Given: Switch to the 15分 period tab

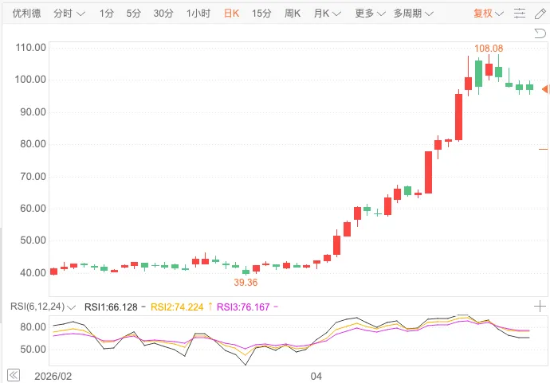Looking at the screenshot, I should click(261, 14).
